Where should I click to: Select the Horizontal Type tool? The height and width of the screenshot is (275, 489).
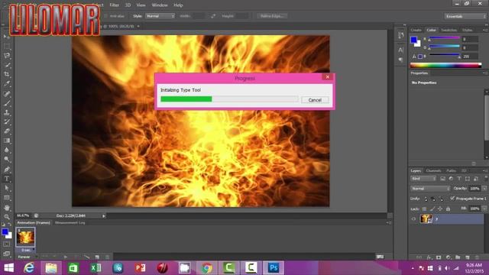click(x=7, y=179)
